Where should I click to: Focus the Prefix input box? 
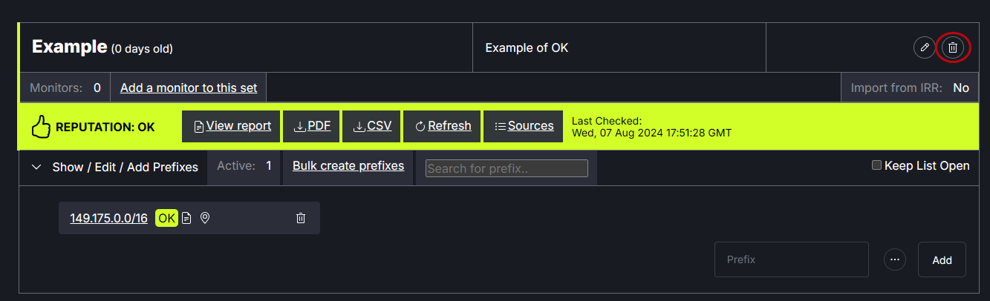pyautogui.click(x=791, y=259)
